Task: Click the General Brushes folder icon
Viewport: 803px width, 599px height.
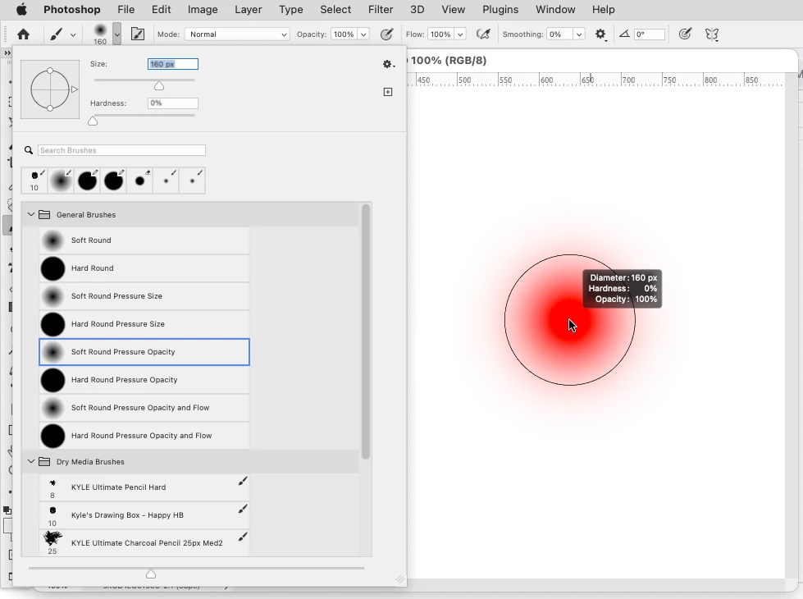Action: click(44, 215)
